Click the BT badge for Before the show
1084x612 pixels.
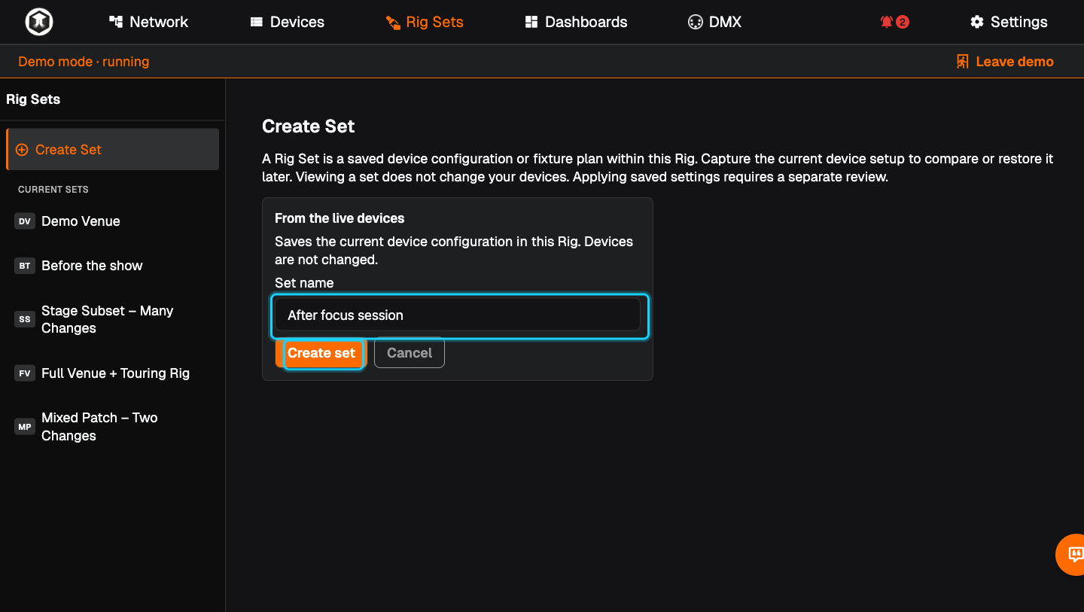(x=25, y=266)
